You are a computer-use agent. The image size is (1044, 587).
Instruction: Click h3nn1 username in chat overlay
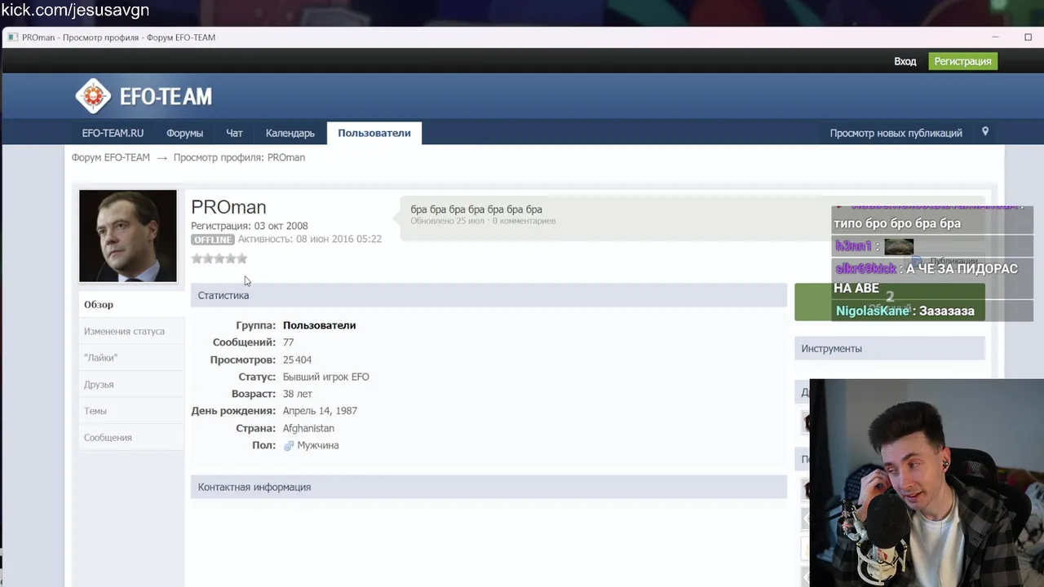coord(853,246)
